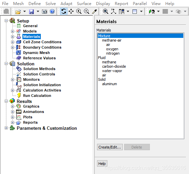Open dropdown arrow next to save icon
The height and width of the screenshot is (174, 189).
38,11
